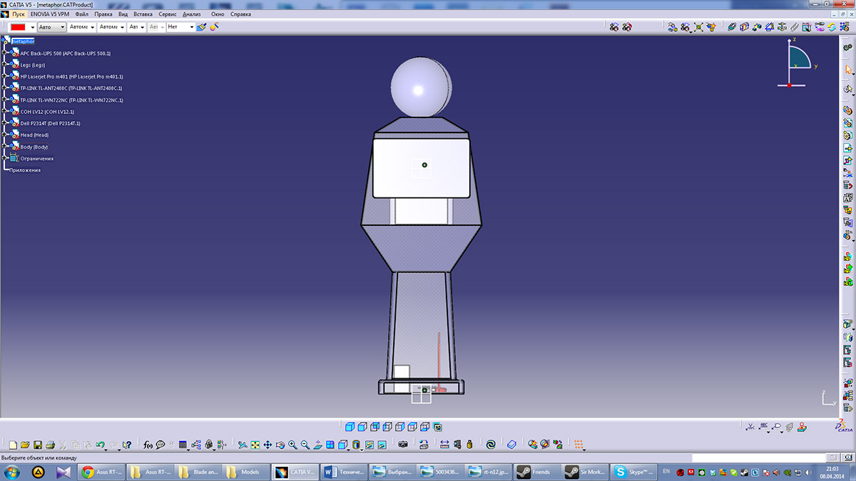The height and width of the screenshot is (481, 856).
Task: Expand the Head (Head) tree node
Action: (x=4, y=135)
